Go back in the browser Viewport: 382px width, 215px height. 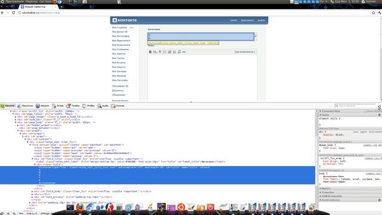click(2, 13)
